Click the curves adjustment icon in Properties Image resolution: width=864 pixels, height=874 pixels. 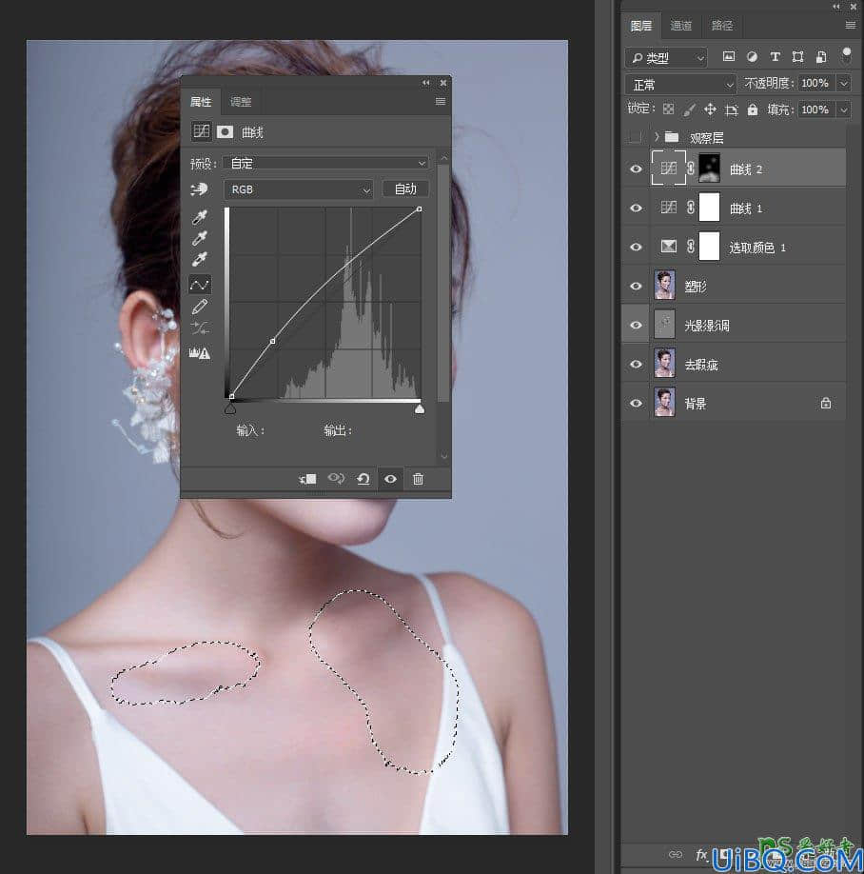pos(201,131)
